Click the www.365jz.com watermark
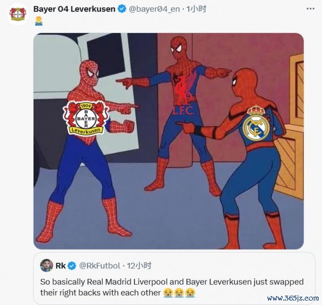 (293, 298)
